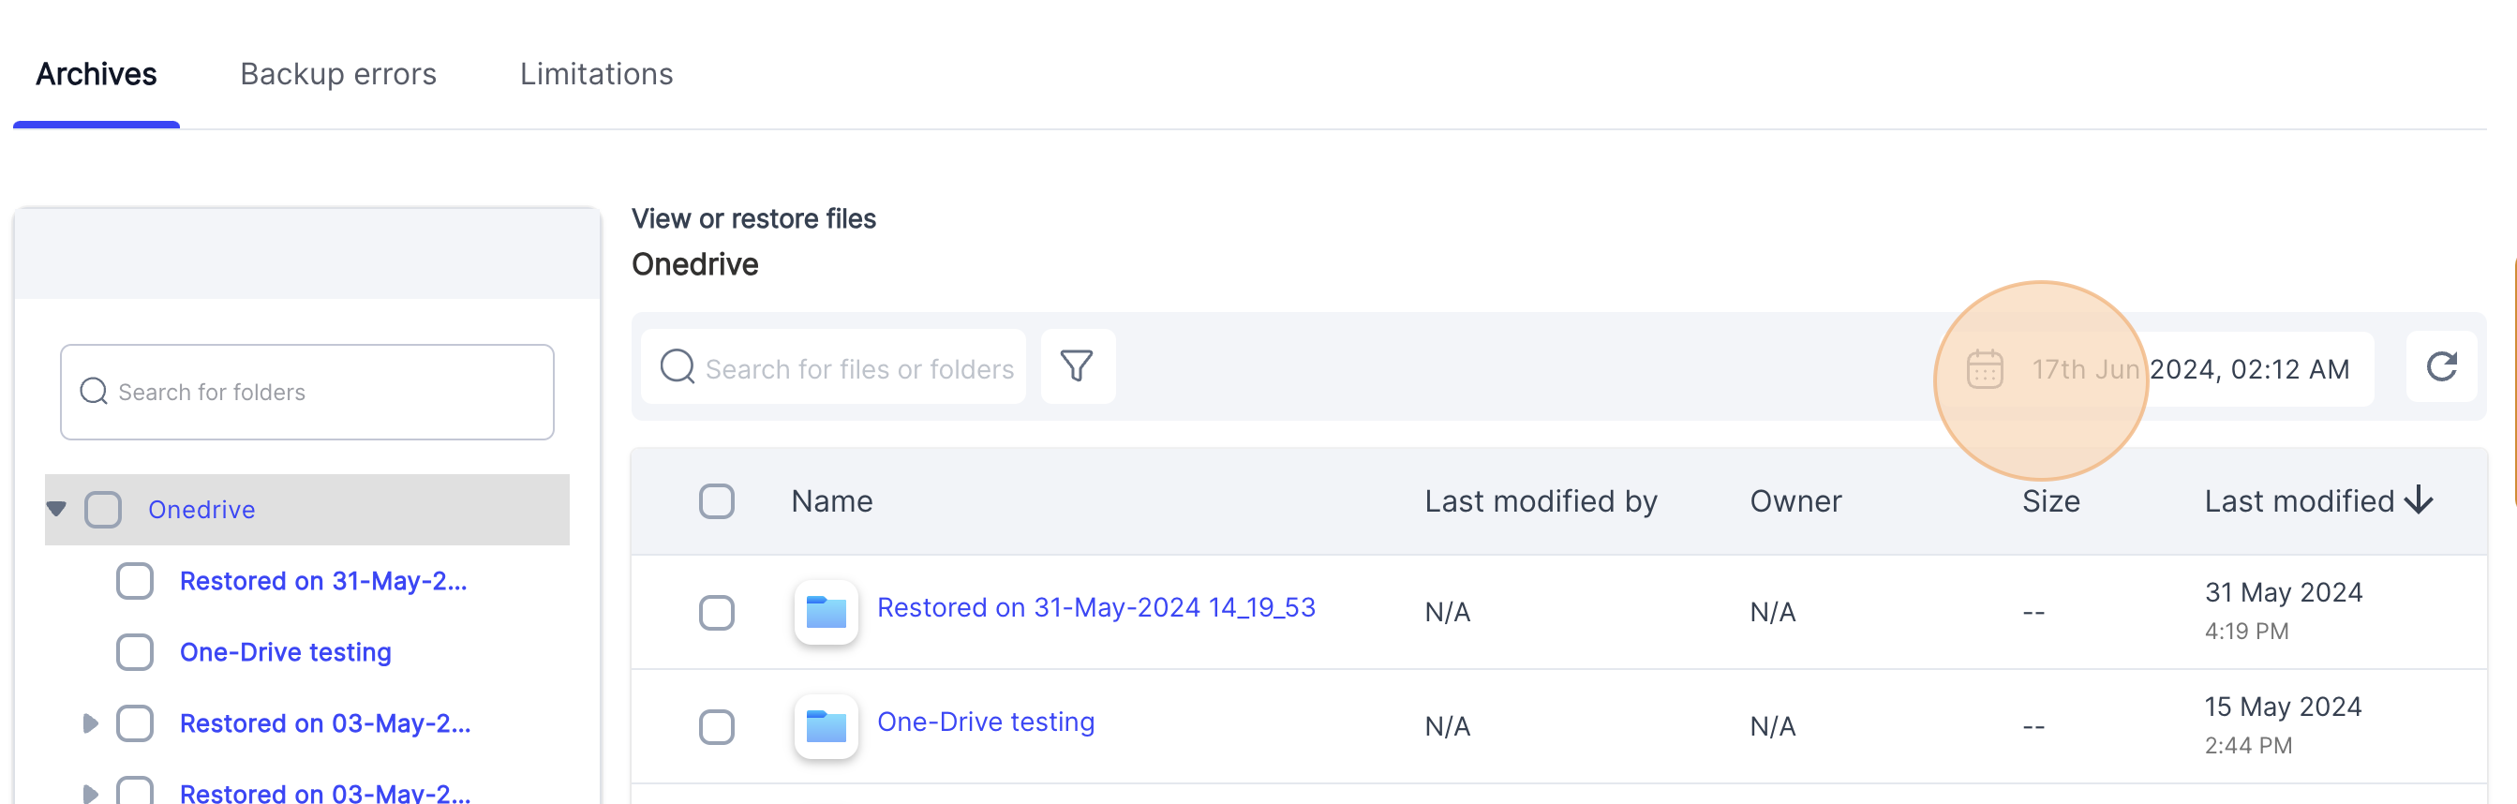This screenshot has width=2517, height=804.
Task: Click the Onedrive heading text
Action: click(x=694, y=263)
